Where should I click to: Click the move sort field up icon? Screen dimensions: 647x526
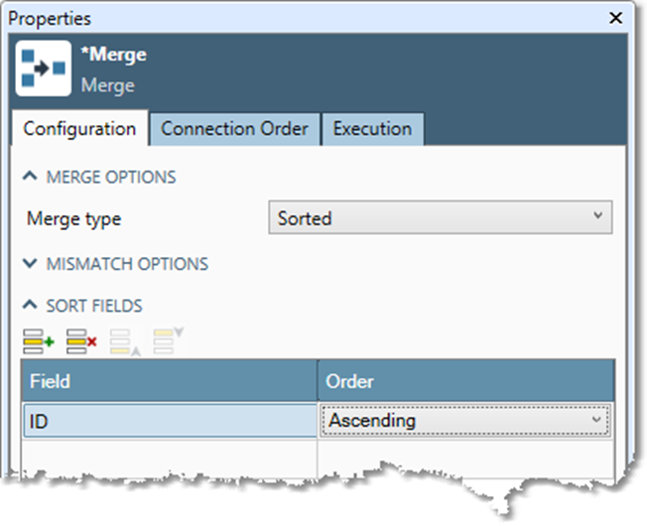point(122,340)
